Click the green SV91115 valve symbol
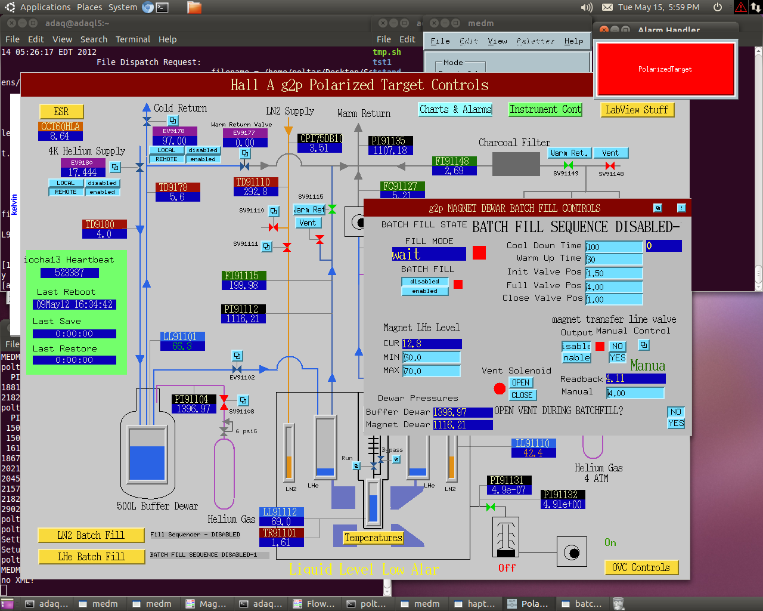The image size is (763, 611). (x=332, y=209)
